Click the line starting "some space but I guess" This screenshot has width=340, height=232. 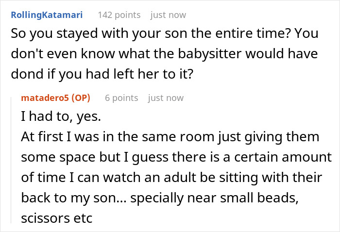[x=176, y=157]
